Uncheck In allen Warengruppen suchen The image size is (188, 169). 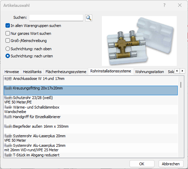(x=8, y=26)
